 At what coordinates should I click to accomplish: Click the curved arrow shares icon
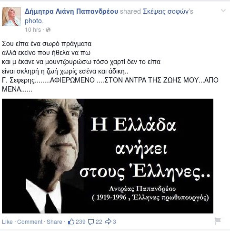[108, 222]
